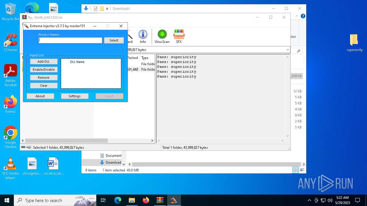
Task: Launch Google Chrome desktop shortcut
Action: click(11, 137)
